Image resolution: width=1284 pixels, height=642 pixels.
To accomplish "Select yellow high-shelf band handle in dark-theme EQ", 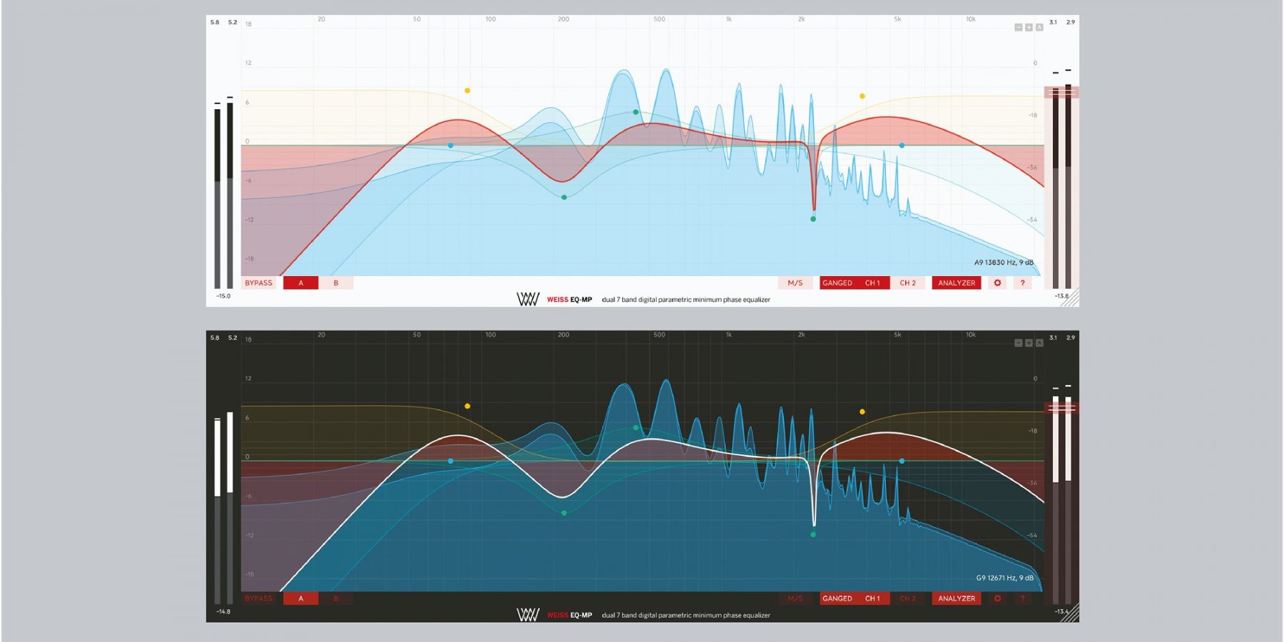I will click(862, 412).
